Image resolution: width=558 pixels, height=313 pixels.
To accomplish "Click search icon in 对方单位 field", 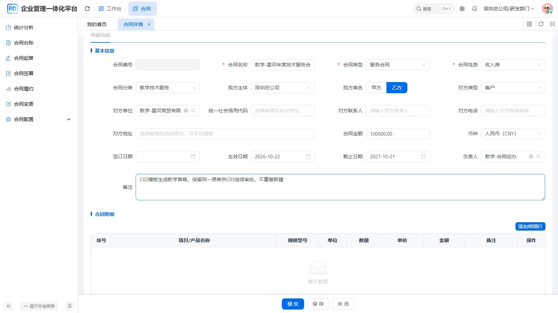I will point(193,111).
